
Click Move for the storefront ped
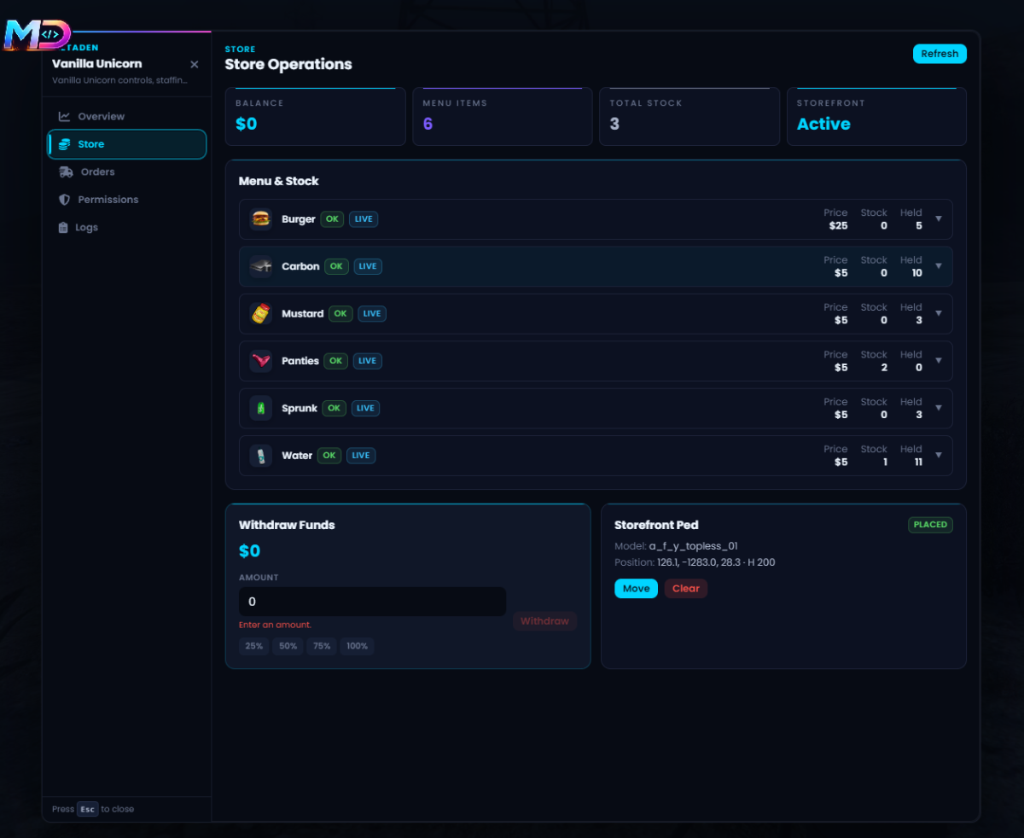(636, 589)
